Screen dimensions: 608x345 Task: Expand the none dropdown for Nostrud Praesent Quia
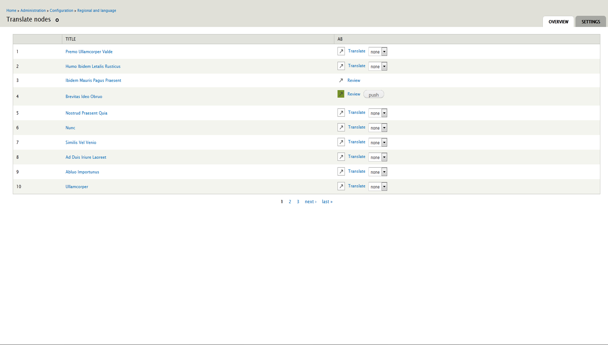pos(378,113)
